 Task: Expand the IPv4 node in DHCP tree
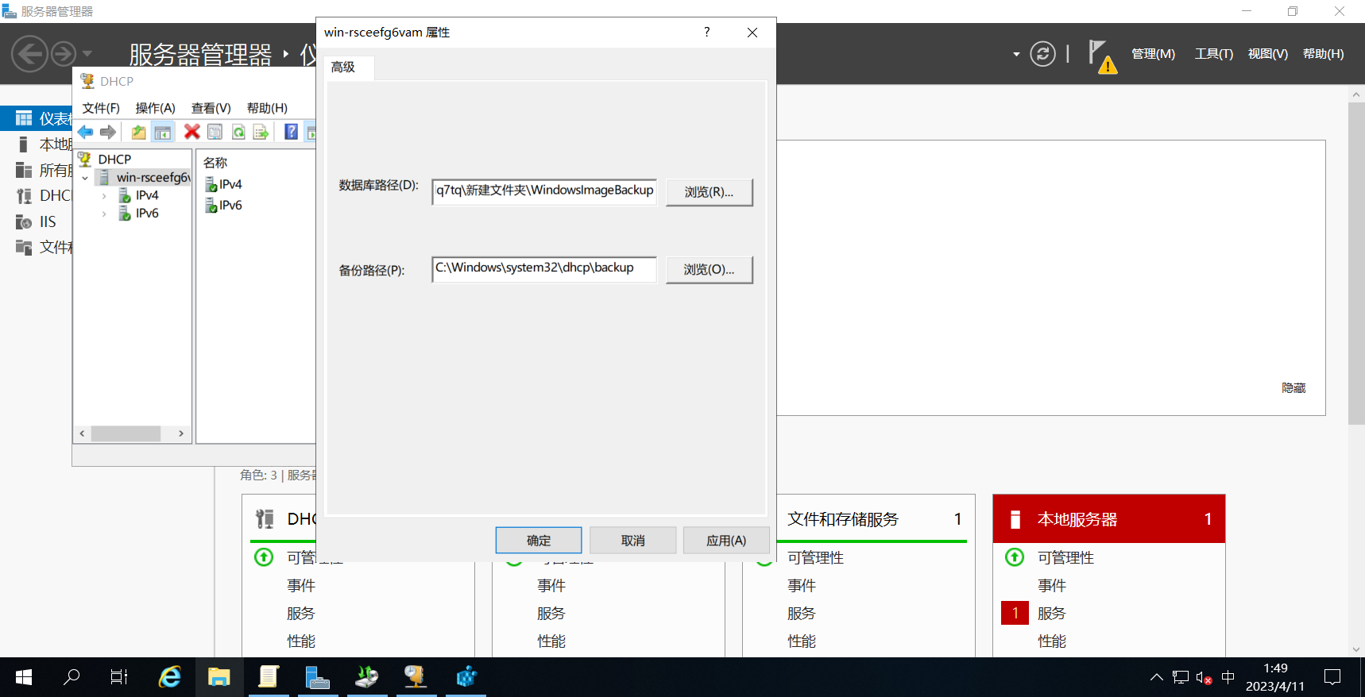104,195
